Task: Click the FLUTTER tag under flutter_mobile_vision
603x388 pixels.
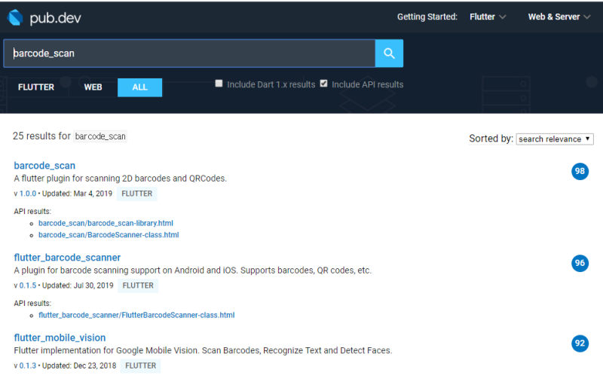Action: coord(141,365)
